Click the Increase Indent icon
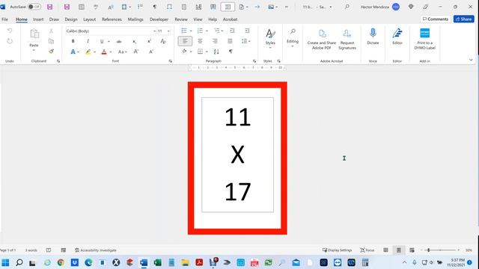Screen dimensions: 479x269 tap(247, 31)
